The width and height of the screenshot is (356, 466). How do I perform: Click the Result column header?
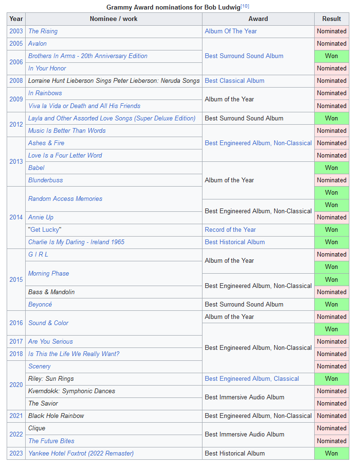(332, 19)
